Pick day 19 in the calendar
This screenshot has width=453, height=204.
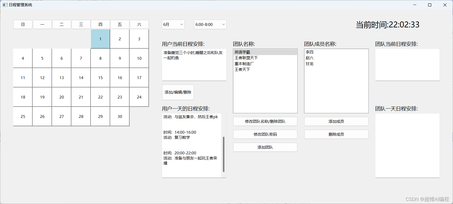click(42, 97)
